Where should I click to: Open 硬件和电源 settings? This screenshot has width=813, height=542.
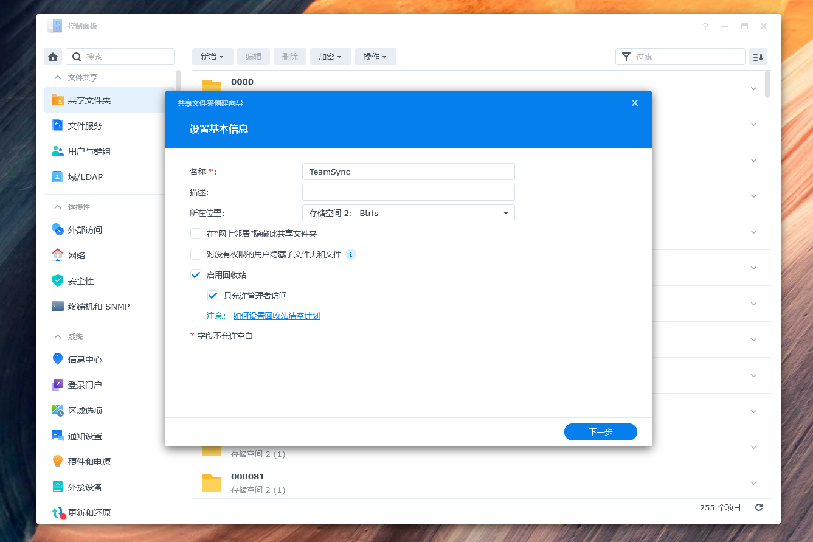[95, 461]
